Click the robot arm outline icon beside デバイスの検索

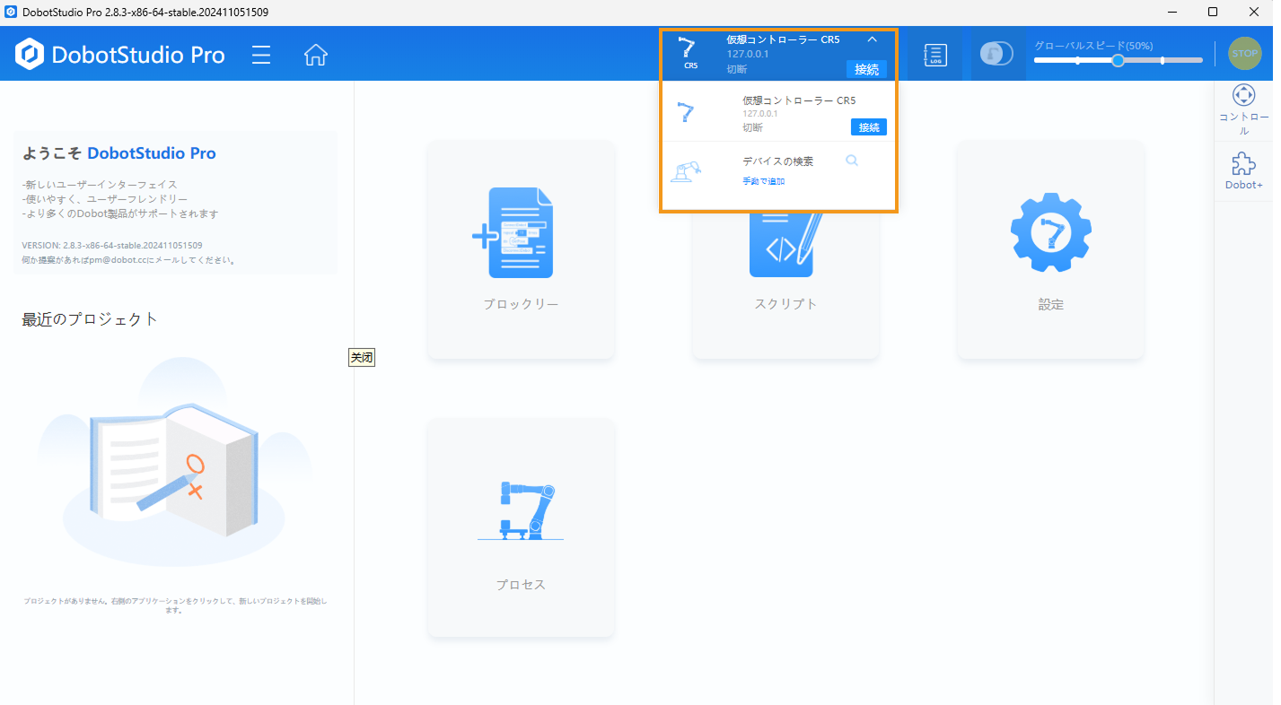point(686,170)
